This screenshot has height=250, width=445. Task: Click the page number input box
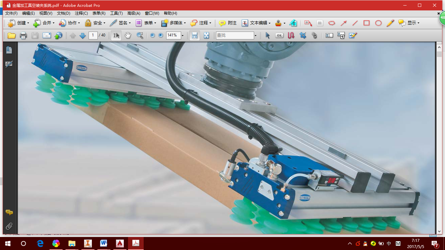93,35
